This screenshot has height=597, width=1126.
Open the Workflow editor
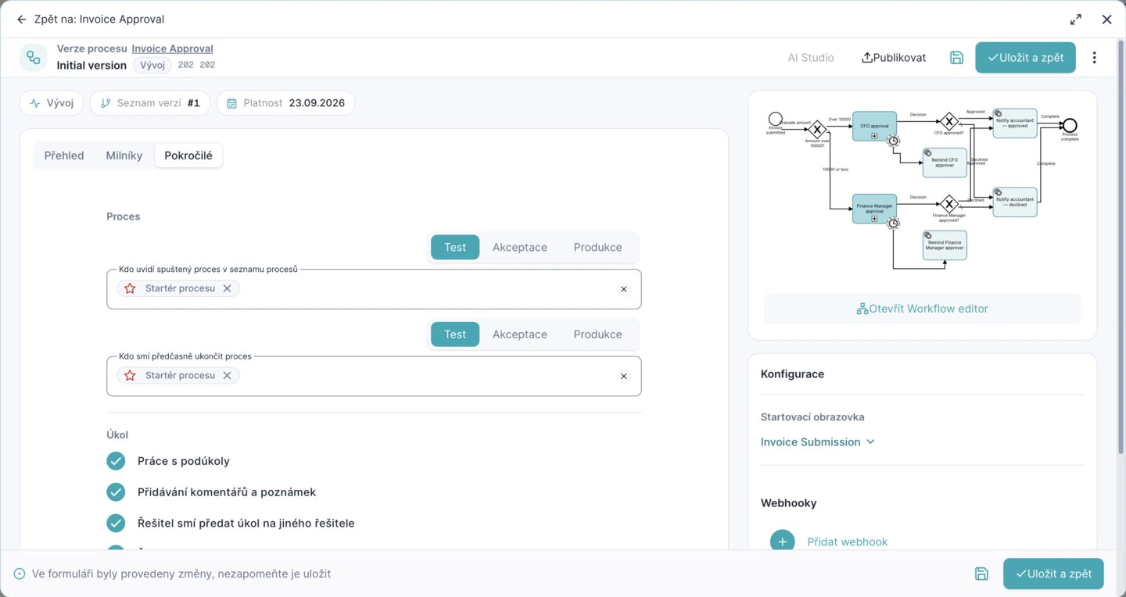click(x=923, y=309)
